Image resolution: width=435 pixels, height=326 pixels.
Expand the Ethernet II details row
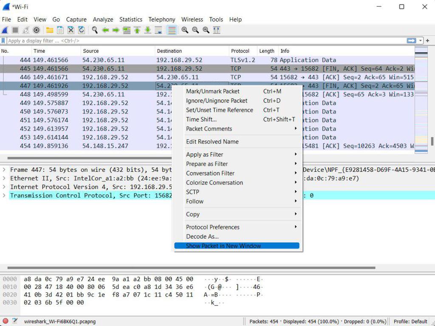(4, 179)
